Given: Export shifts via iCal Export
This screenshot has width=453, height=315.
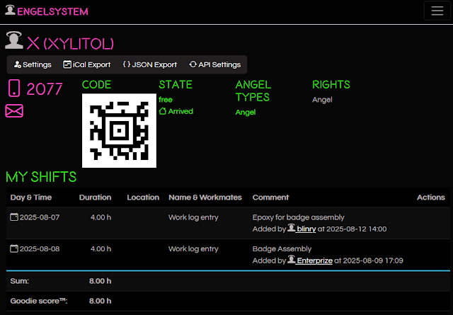Looking at the screenshot, I should click(x=87, y=64).
